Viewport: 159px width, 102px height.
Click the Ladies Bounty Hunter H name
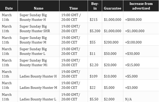[x=38, y=76]
